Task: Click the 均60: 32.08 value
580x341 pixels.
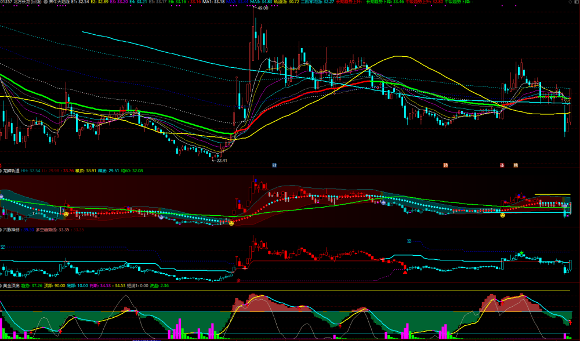Action: pyautogui.click(x=132, y=171)
